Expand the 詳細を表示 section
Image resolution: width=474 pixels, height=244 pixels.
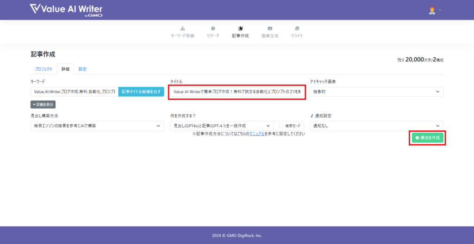point(44,104)
